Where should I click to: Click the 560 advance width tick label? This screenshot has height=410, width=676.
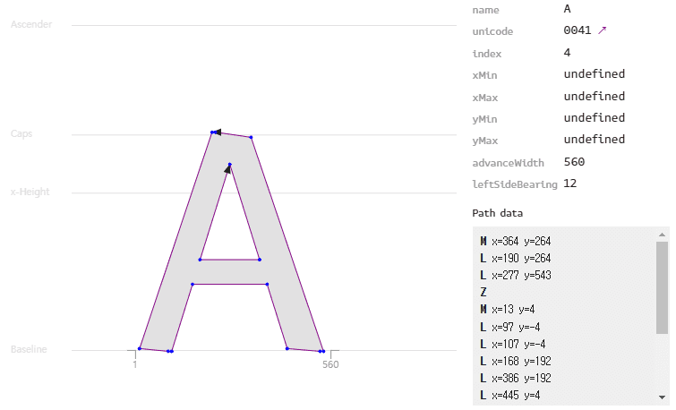point(330,364)
